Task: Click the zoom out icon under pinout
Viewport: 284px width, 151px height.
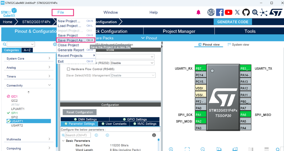Action: [203, 149]
